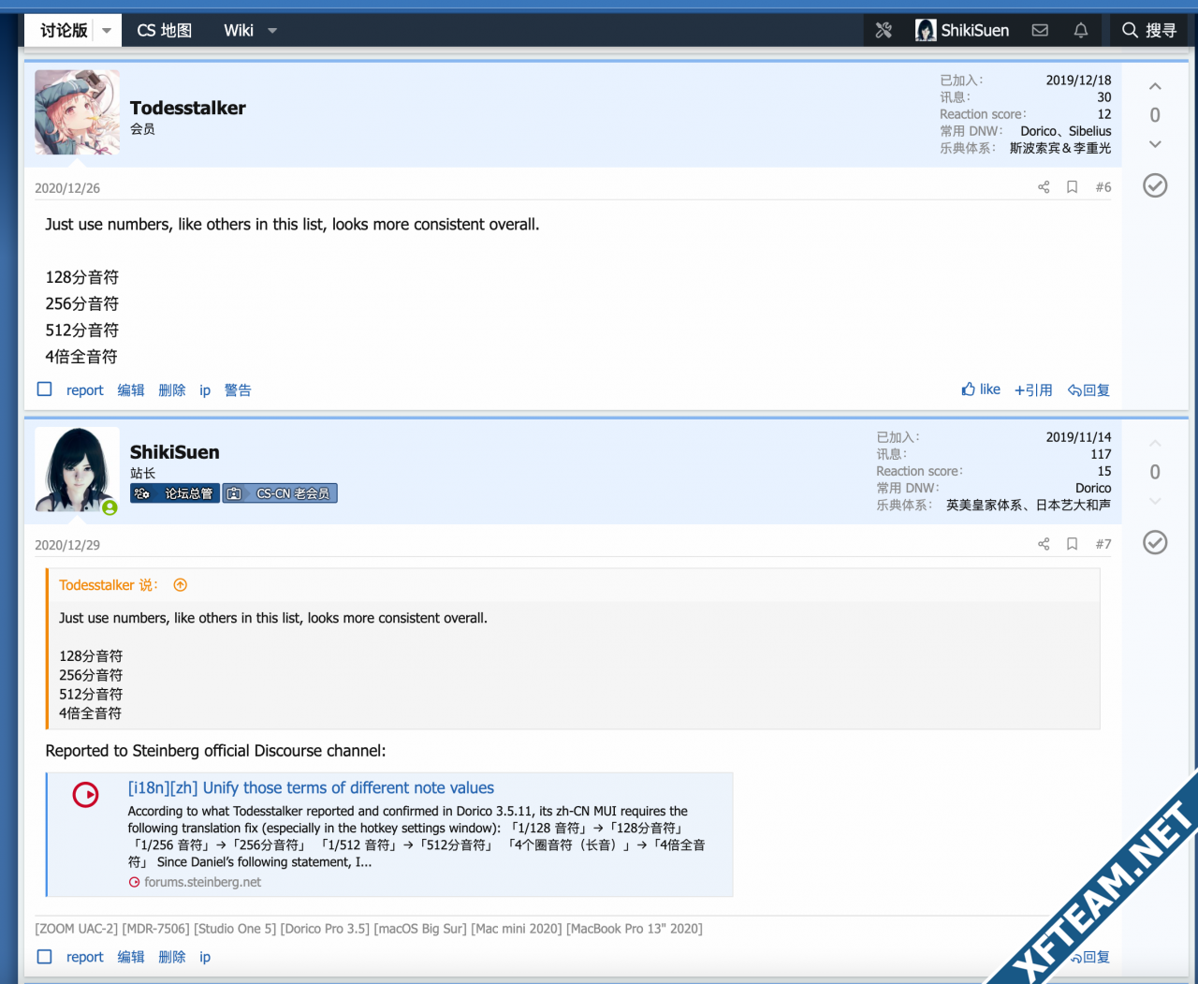1198x984 pixels.
Task: Delete post #6 via 删除
Action: 172,390
